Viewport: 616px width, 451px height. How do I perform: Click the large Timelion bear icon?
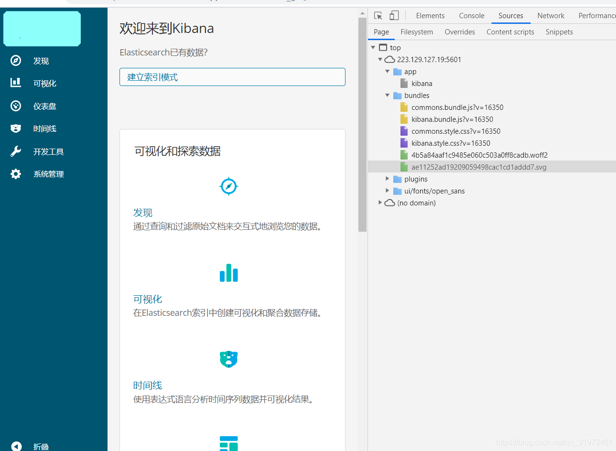[x=228, y=359]
